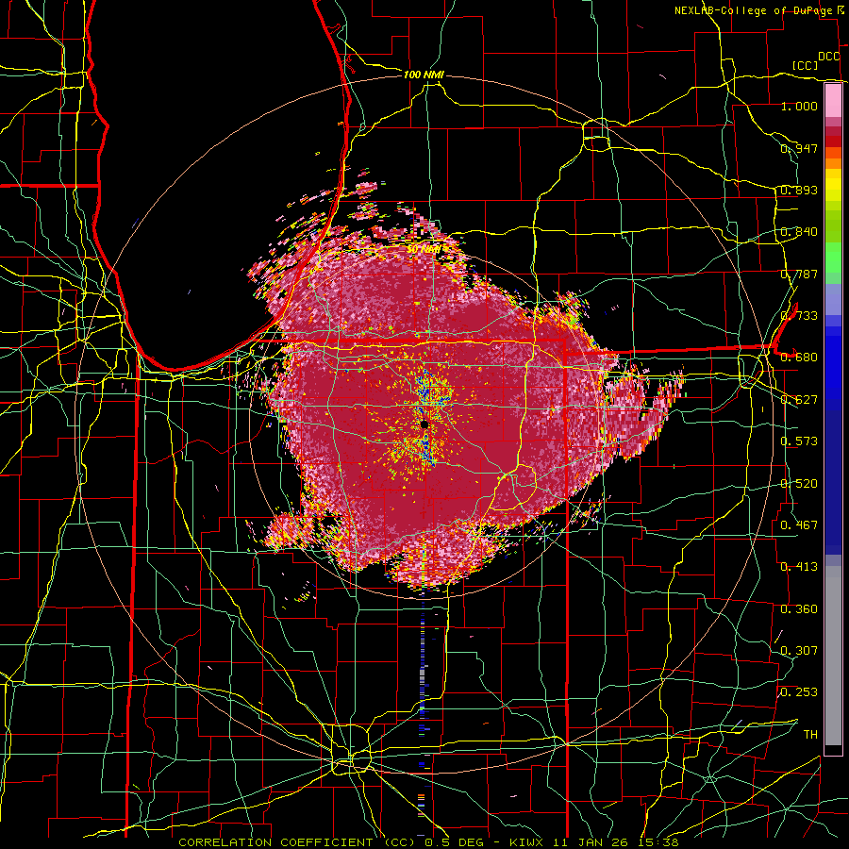Pick the olive green swatch near 0.840
849x849 pixels.
(x=833, y=226)
